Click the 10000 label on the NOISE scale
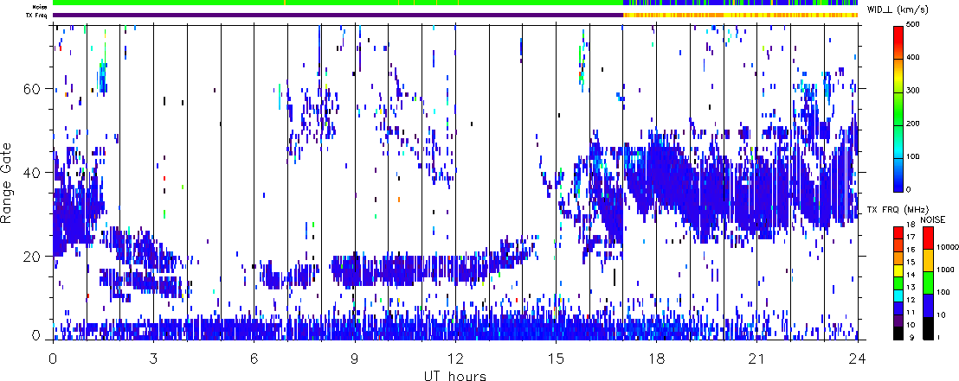959x381 pixels. 946,245
